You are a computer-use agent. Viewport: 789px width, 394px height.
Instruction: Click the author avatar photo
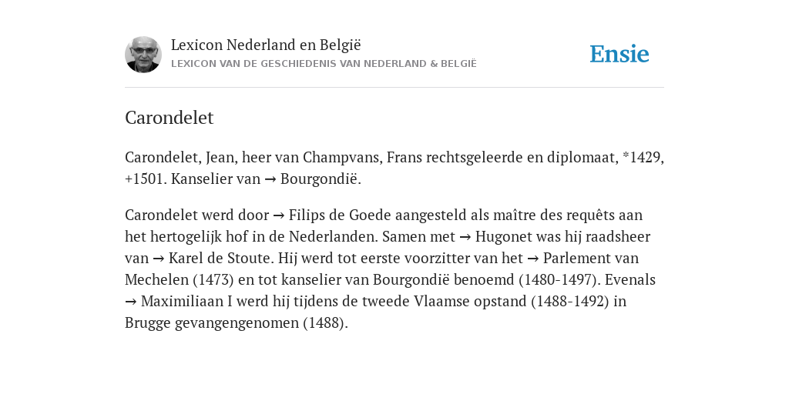tap(143, 55)
